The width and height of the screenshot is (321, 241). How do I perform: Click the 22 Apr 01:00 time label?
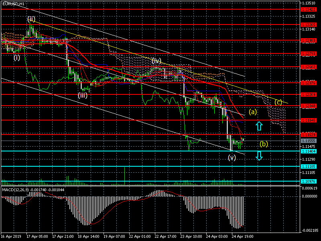pyautogui.click(x=140, y=237)
